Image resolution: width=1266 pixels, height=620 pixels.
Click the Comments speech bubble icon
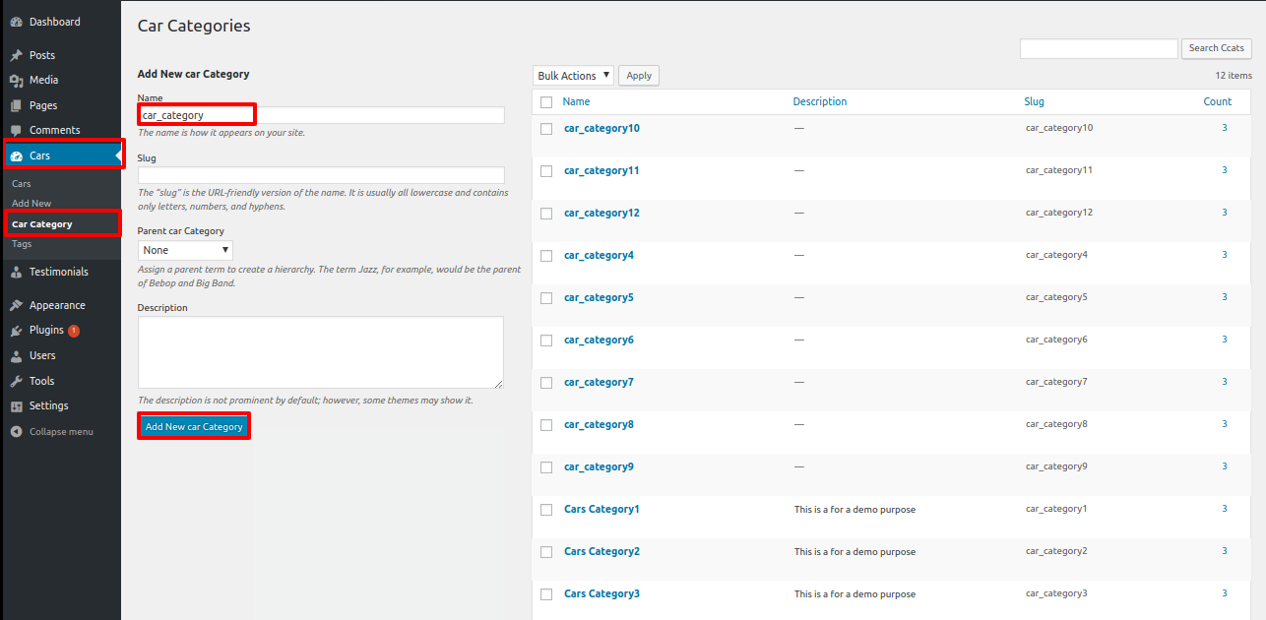(16, 131)
